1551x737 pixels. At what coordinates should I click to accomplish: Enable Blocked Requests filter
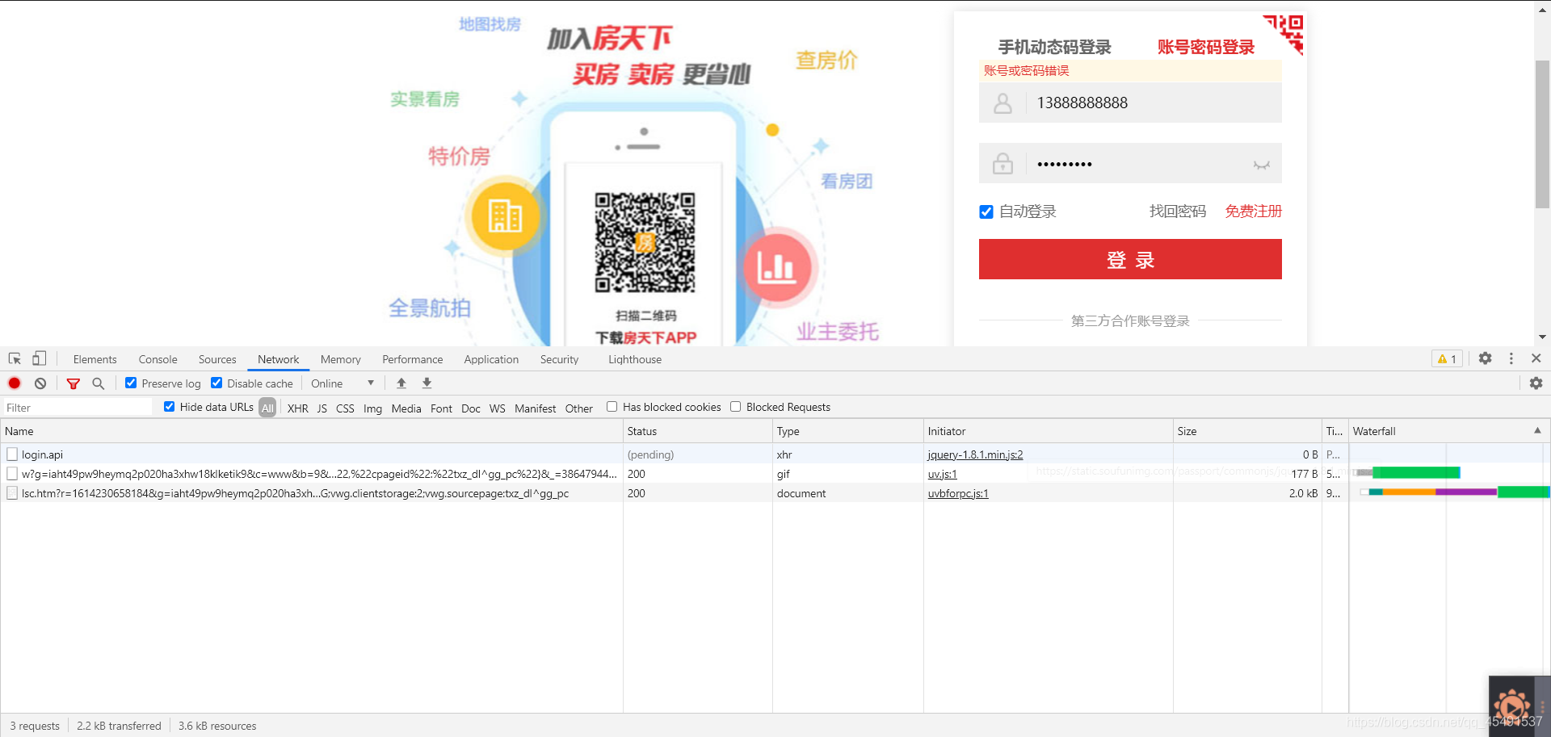(x=735, y=407)
